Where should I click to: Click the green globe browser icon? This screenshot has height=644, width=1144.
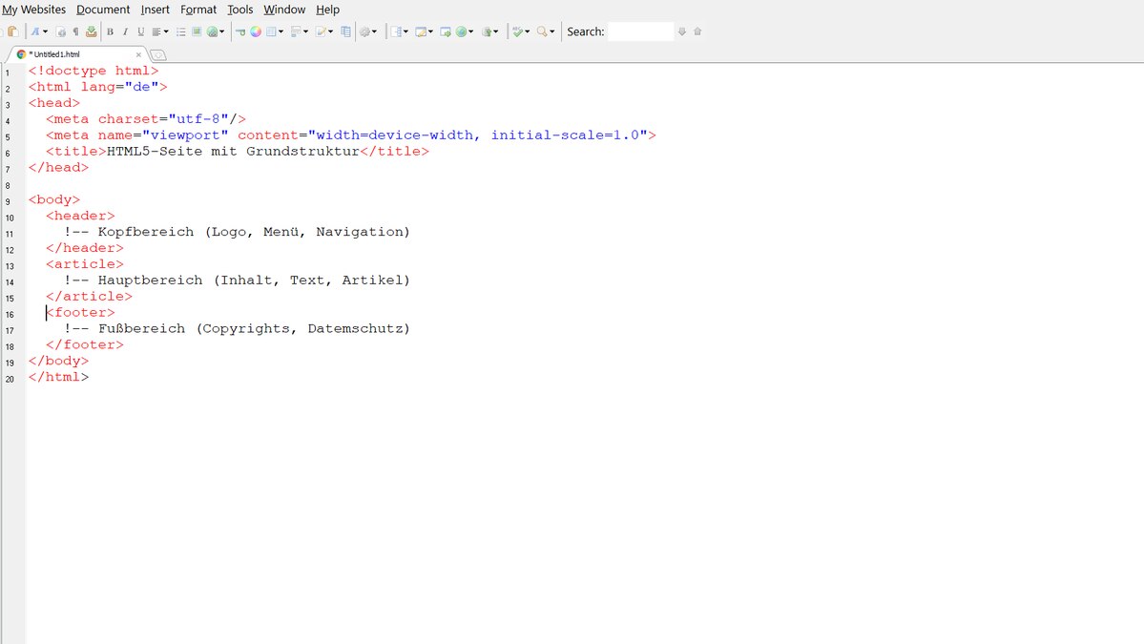point(461,31)
